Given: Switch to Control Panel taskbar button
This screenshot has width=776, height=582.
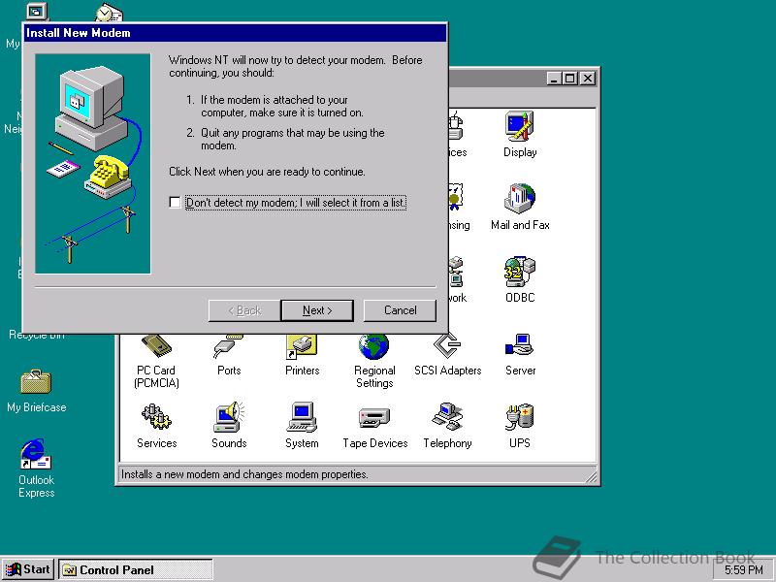Looking at the screenshot, I should point(136,569).
